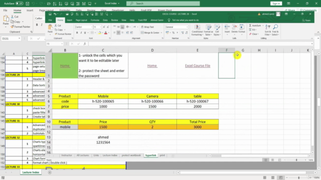Open borders dropdown arrow in front window

[95, 32]
